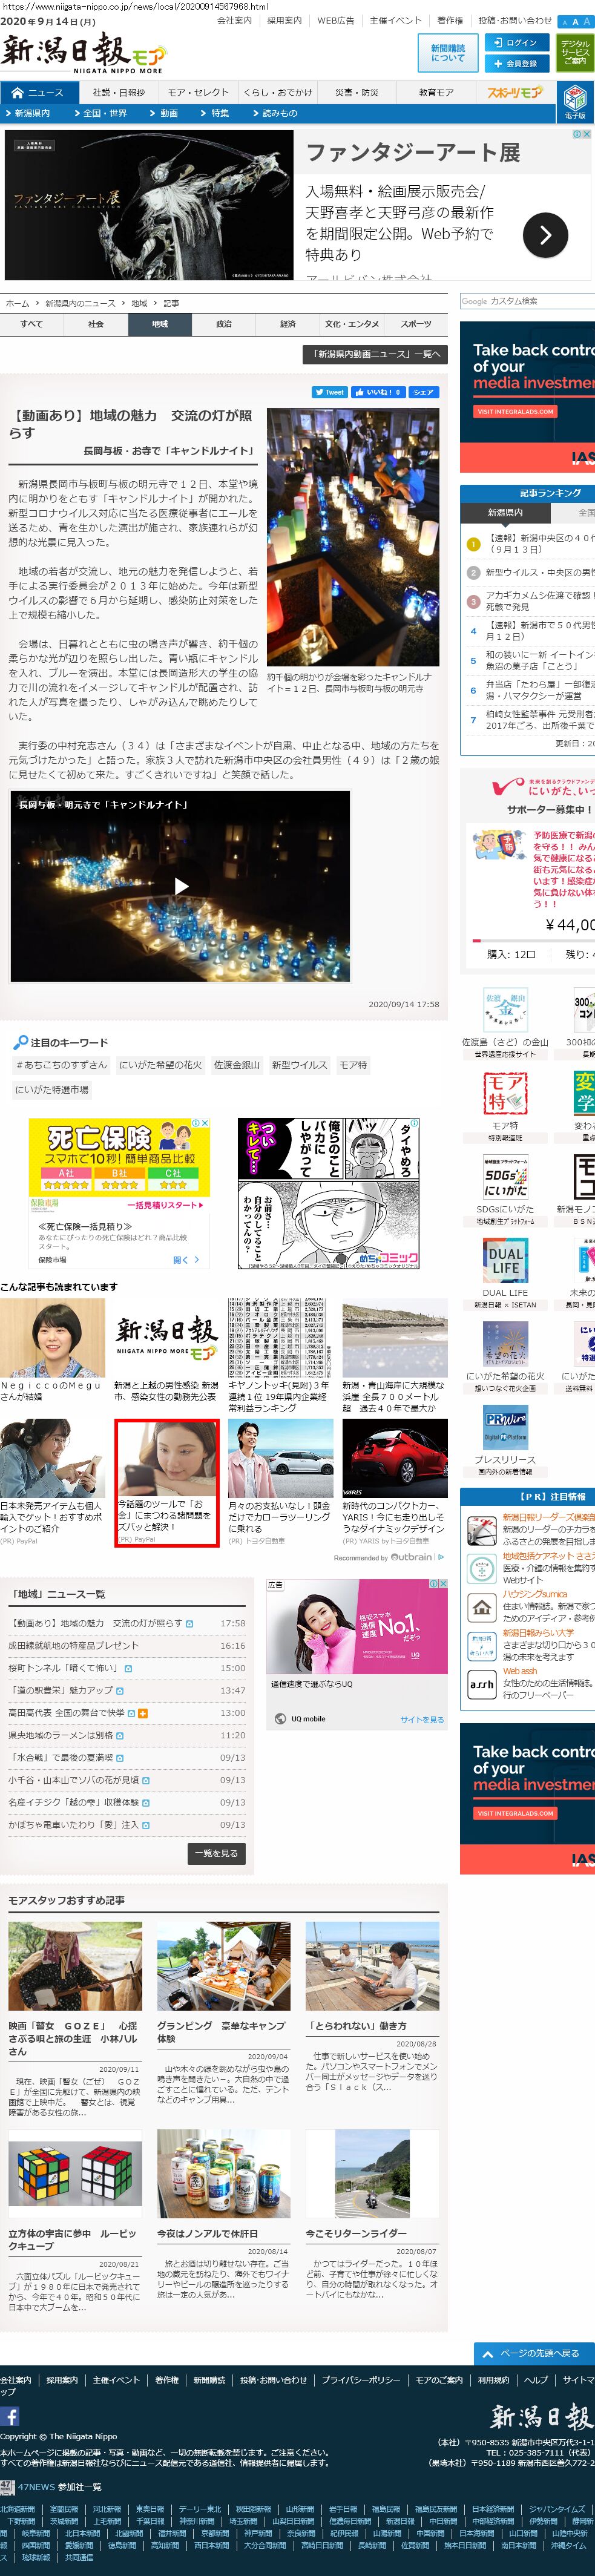This screenshot has width=595, height=2576.
Task: Click the ページの先頭へ戻る up arrow button
Action: click(526, 2353)
